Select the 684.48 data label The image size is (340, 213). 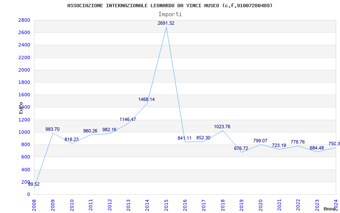click(317, 148)
